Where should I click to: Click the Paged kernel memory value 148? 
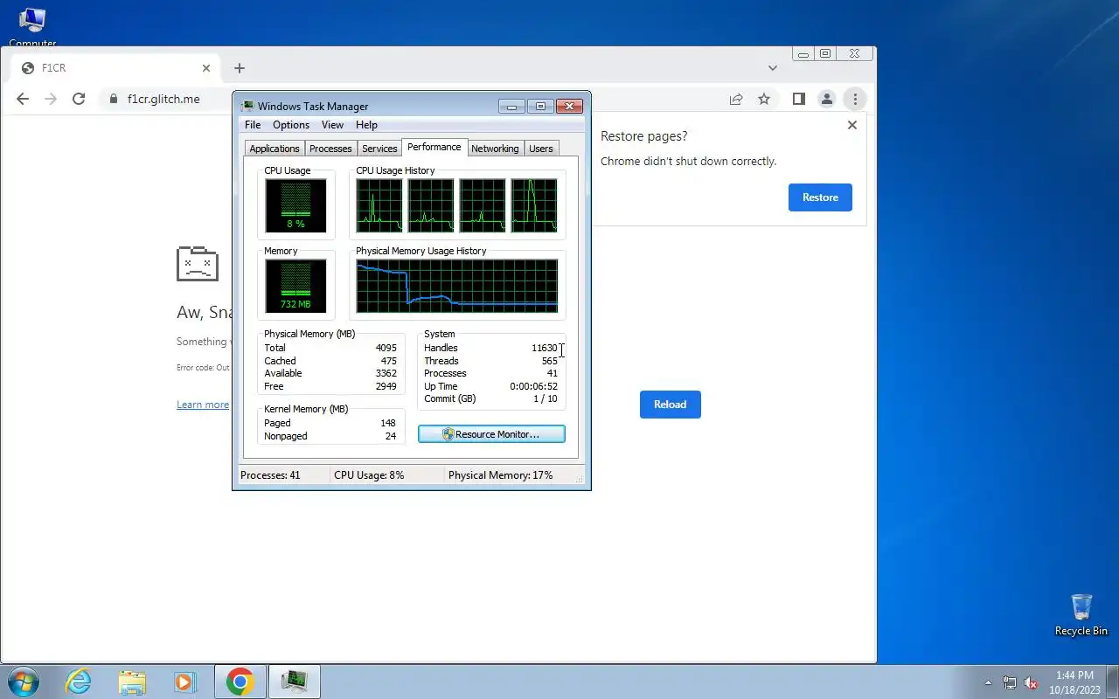point(388,423)
